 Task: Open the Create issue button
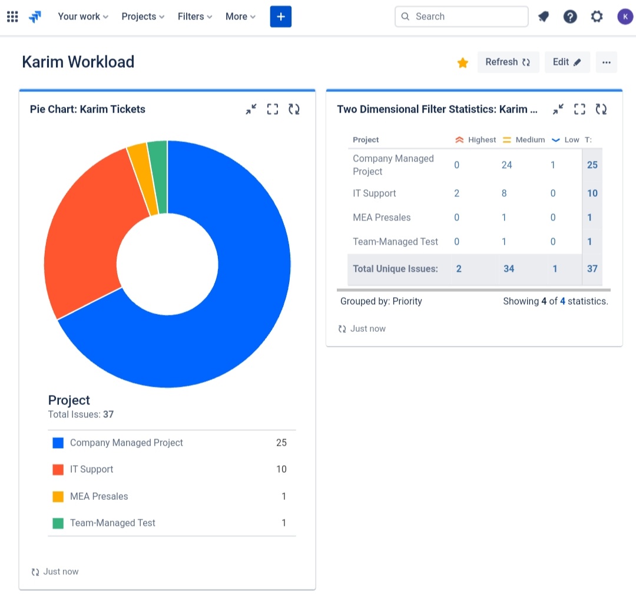click(281, 16)
